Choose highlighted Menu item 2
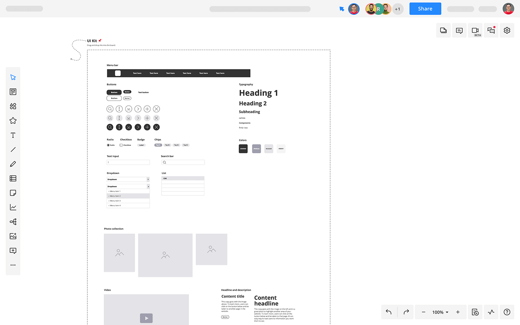 128,196
